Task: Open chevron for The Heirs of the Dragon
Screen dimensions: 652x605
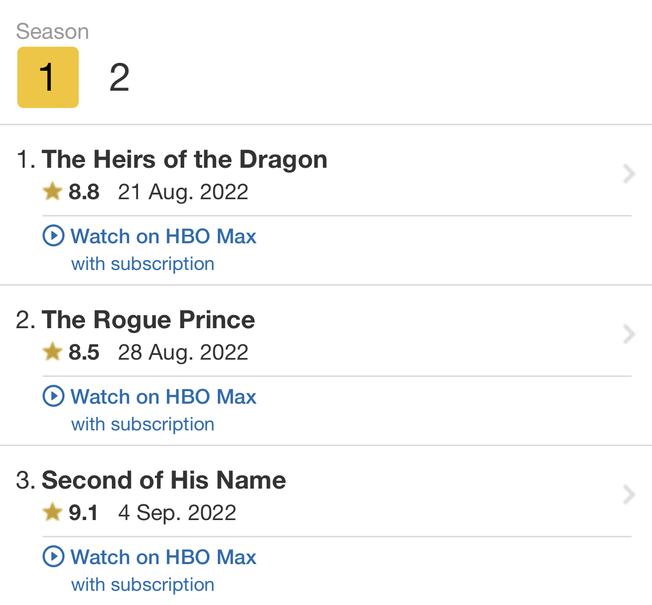Action: (x=629, y=174)
